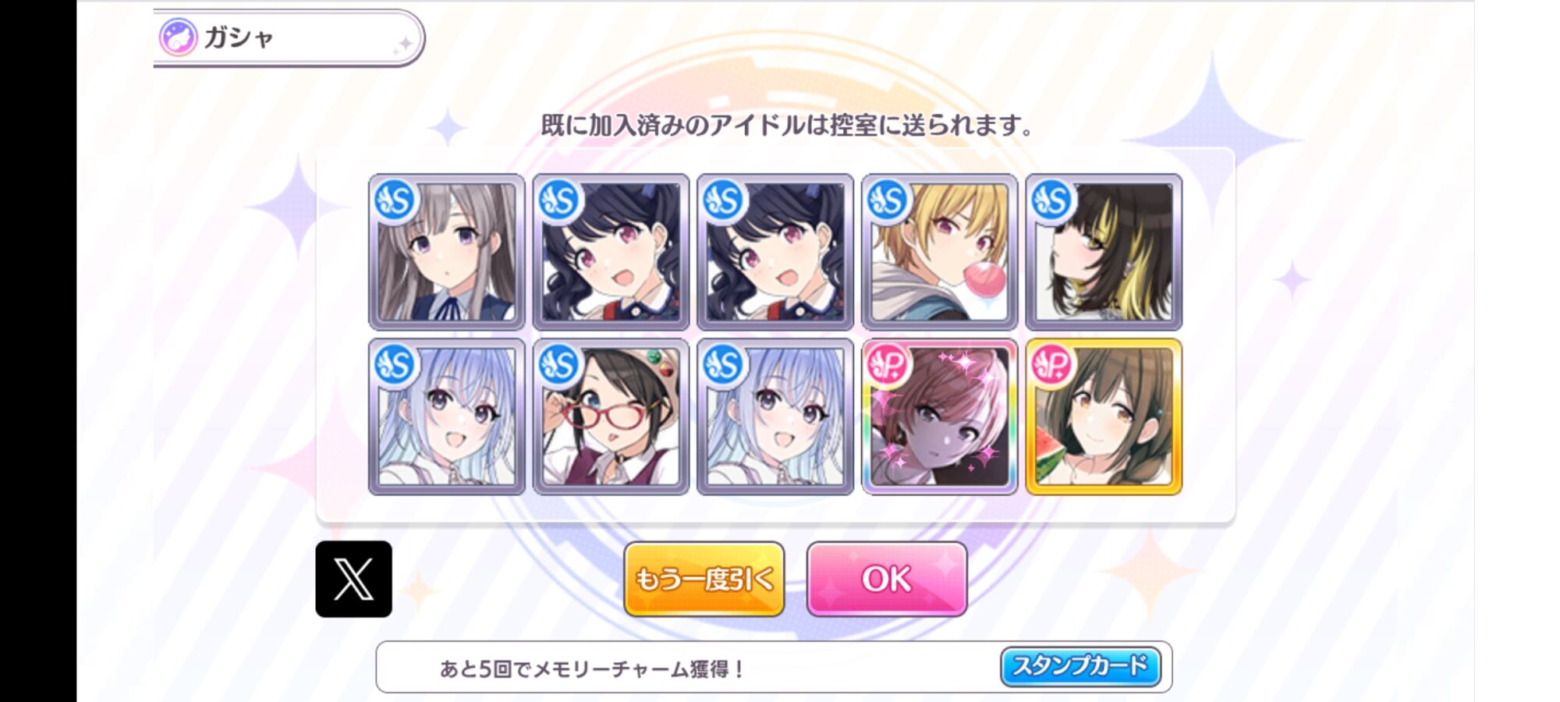Viewport: 1560px width, 702px height.
Task: Select the gold-framed watermelon idol card
Action: tap(1104, 417)
